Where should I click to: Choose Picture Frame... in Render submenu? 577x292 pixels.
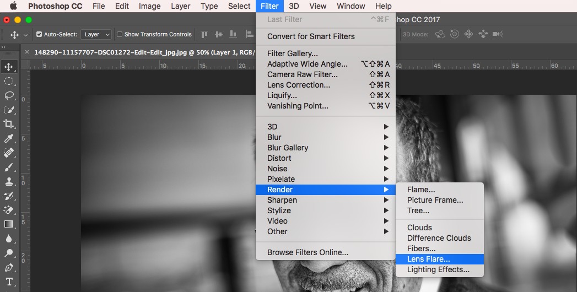click(440, 200)
